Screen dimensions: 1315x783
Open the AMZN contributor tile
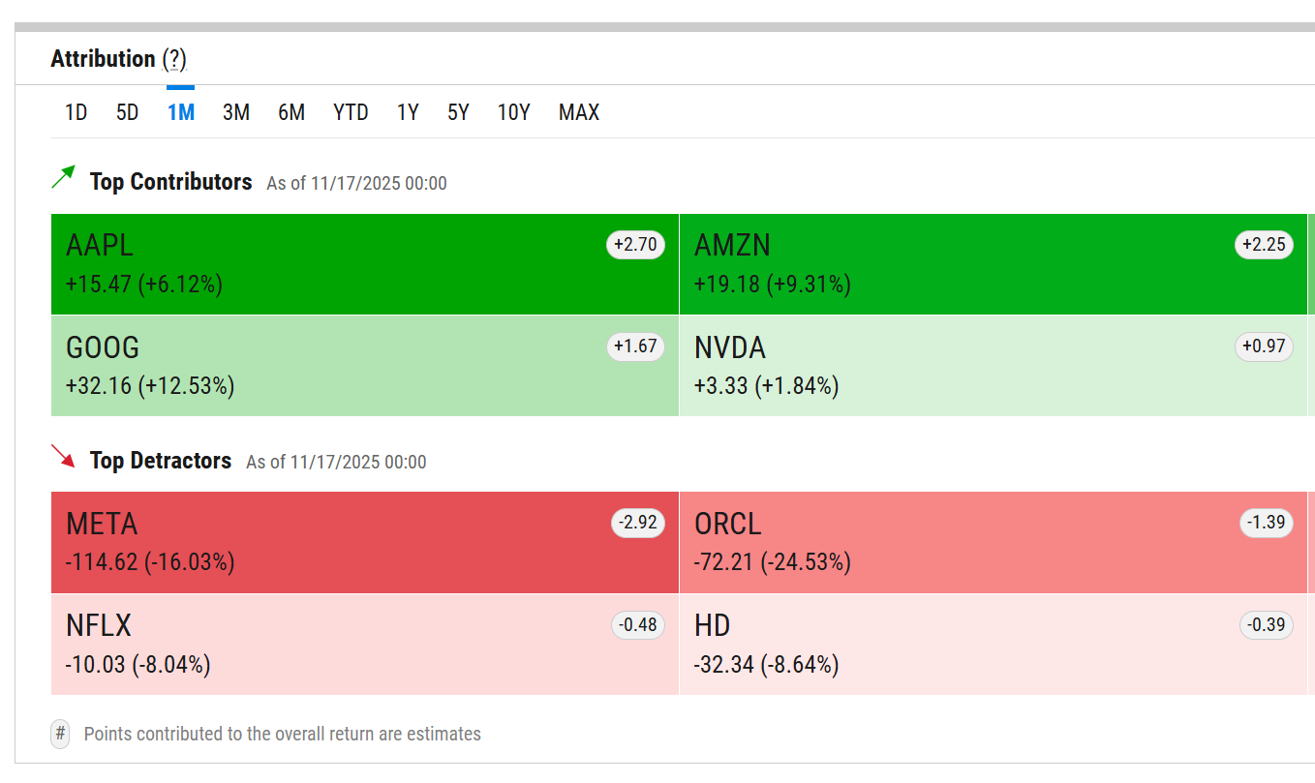(993, 264)
